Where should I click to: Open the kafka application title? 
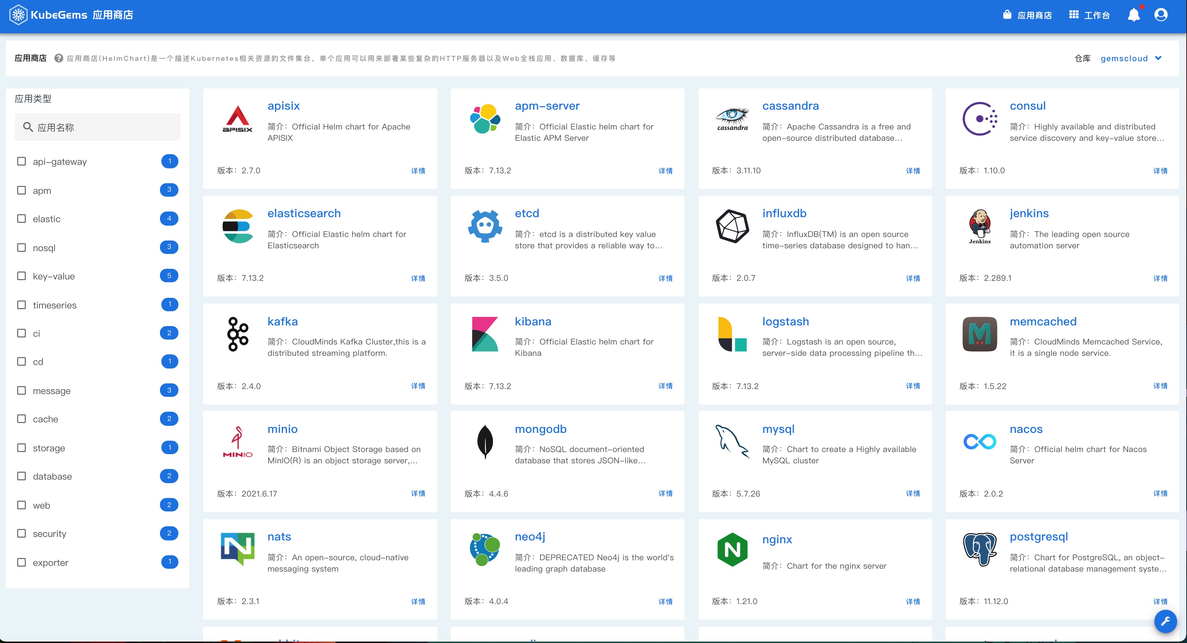[282, 321]
